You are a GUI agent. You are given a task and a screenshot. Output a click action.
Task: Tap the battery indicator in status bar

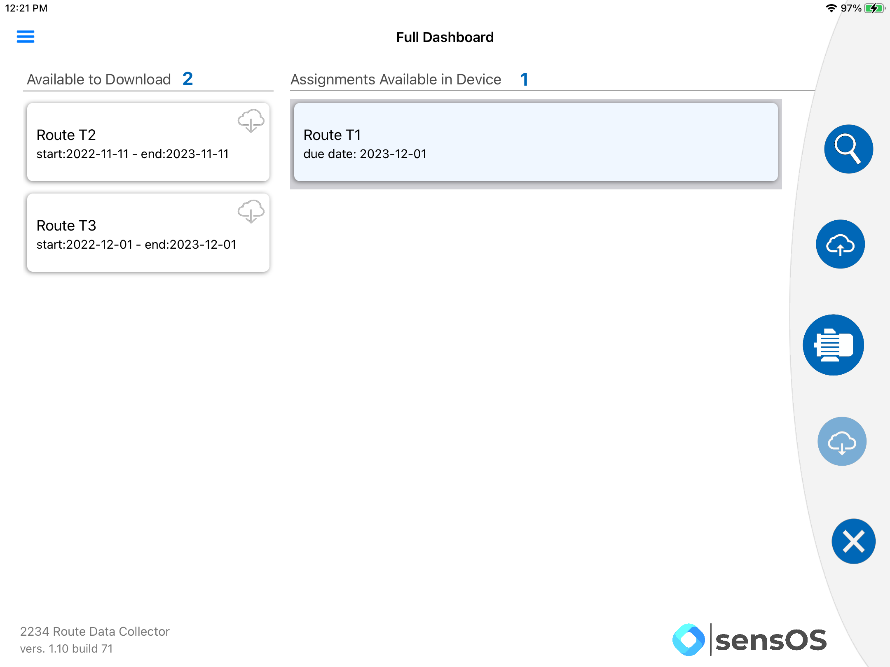tap(874, 8)
